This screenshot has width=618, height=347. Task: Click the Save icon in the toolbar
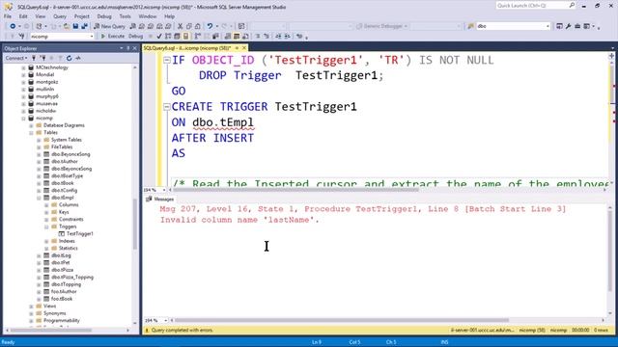tap(75, 26)
